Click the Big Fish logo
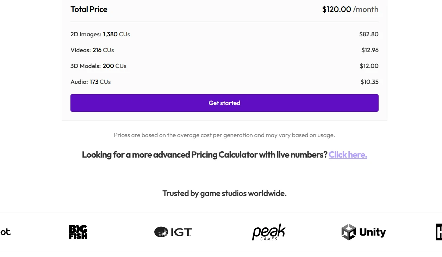This screenshot has height=257, width=442. pos(78,232)
